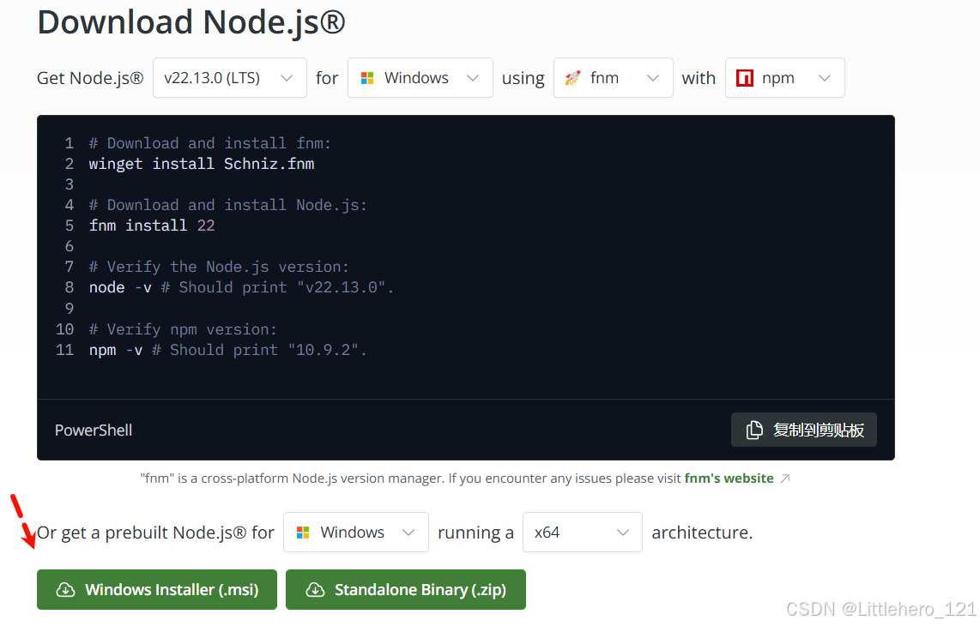This screenshot has height=626, width=980.
Task: Click the chevron in the version dropdown
Action: (287, 78)
